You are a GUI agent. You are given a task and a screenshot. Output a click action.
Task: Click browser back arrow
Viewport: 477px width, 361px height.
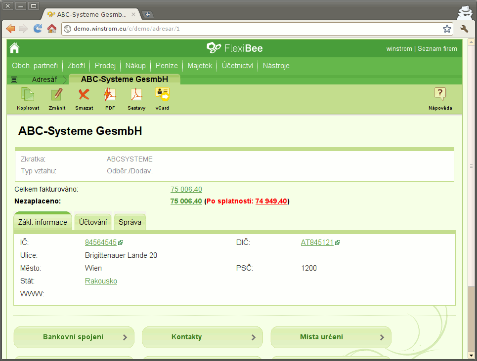[x=10, y=29]
